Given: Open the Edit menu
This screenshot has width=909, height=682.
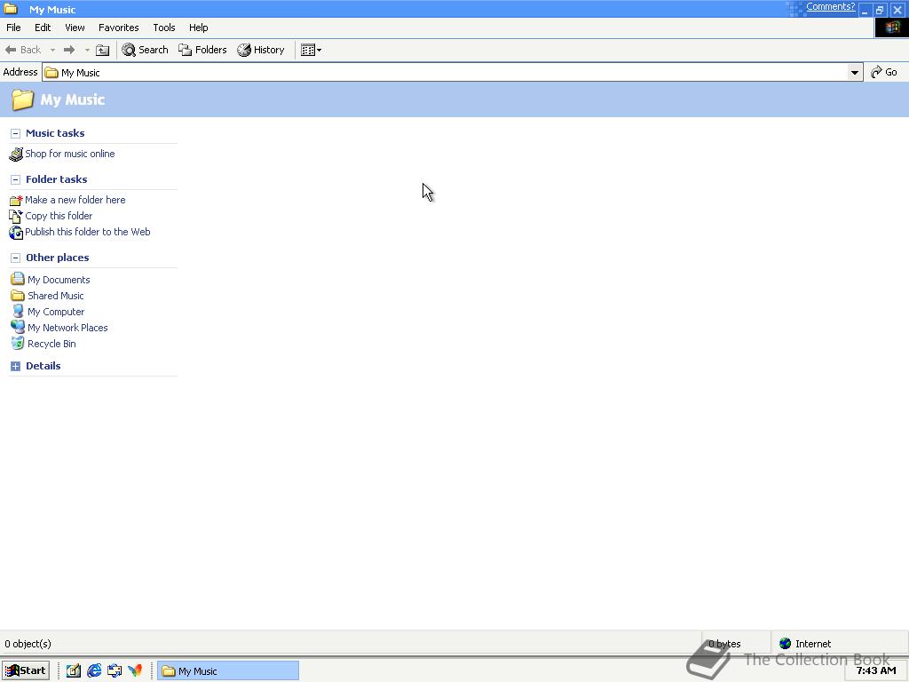Looking at the screenshot, I should (x=43, y=28).
